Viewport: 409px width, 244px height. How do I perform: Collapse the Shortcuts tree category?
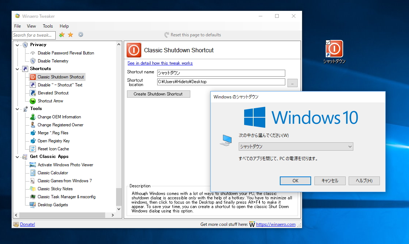[x=17, y=69]
